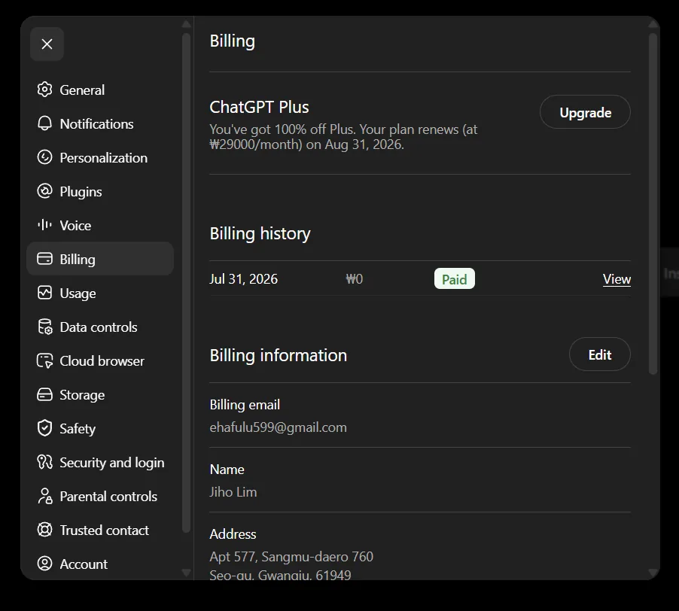Click the Cloud browser icon
The image size is (679, 611).
click(x=44, y=360)
